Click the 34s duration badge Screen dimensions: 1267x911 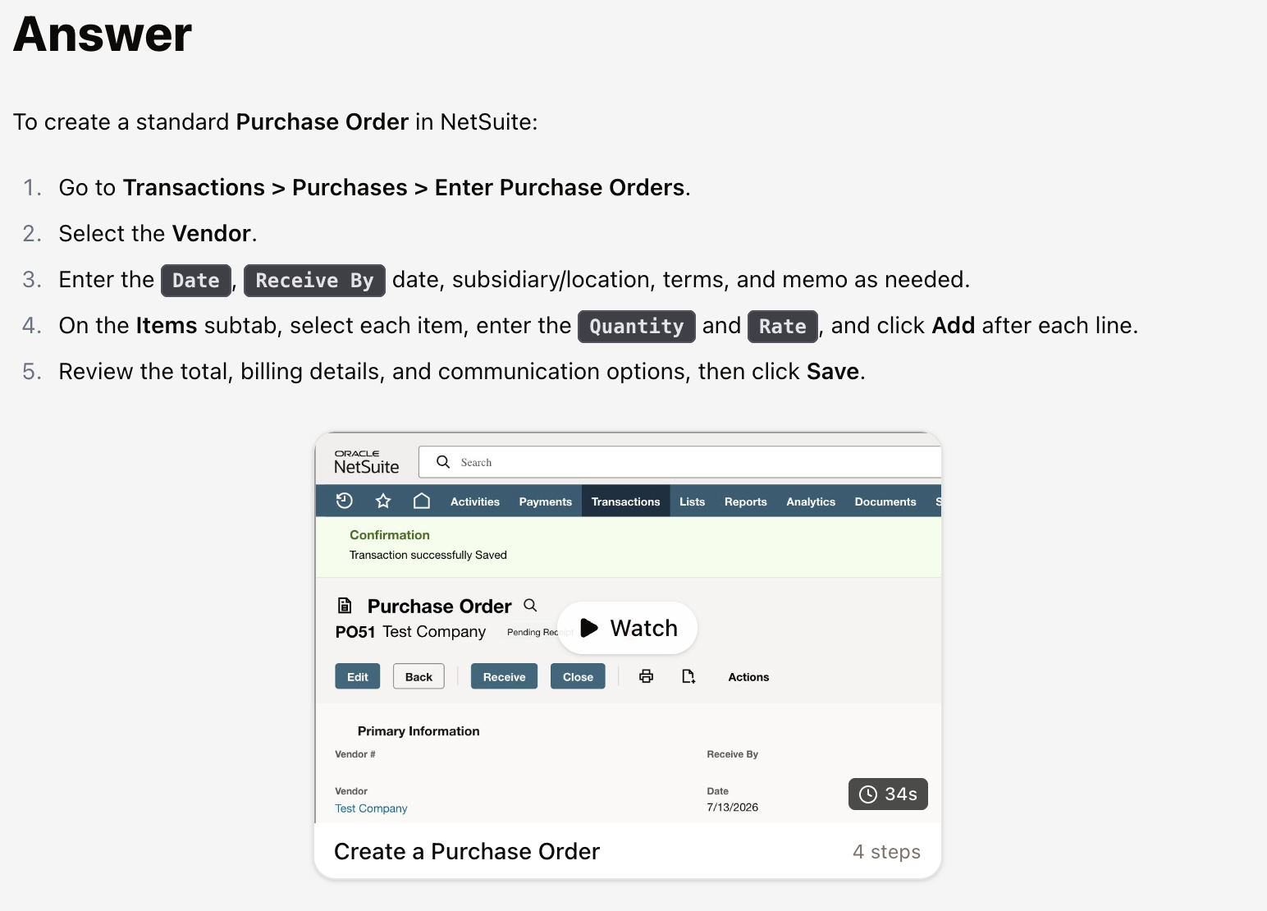888,794
